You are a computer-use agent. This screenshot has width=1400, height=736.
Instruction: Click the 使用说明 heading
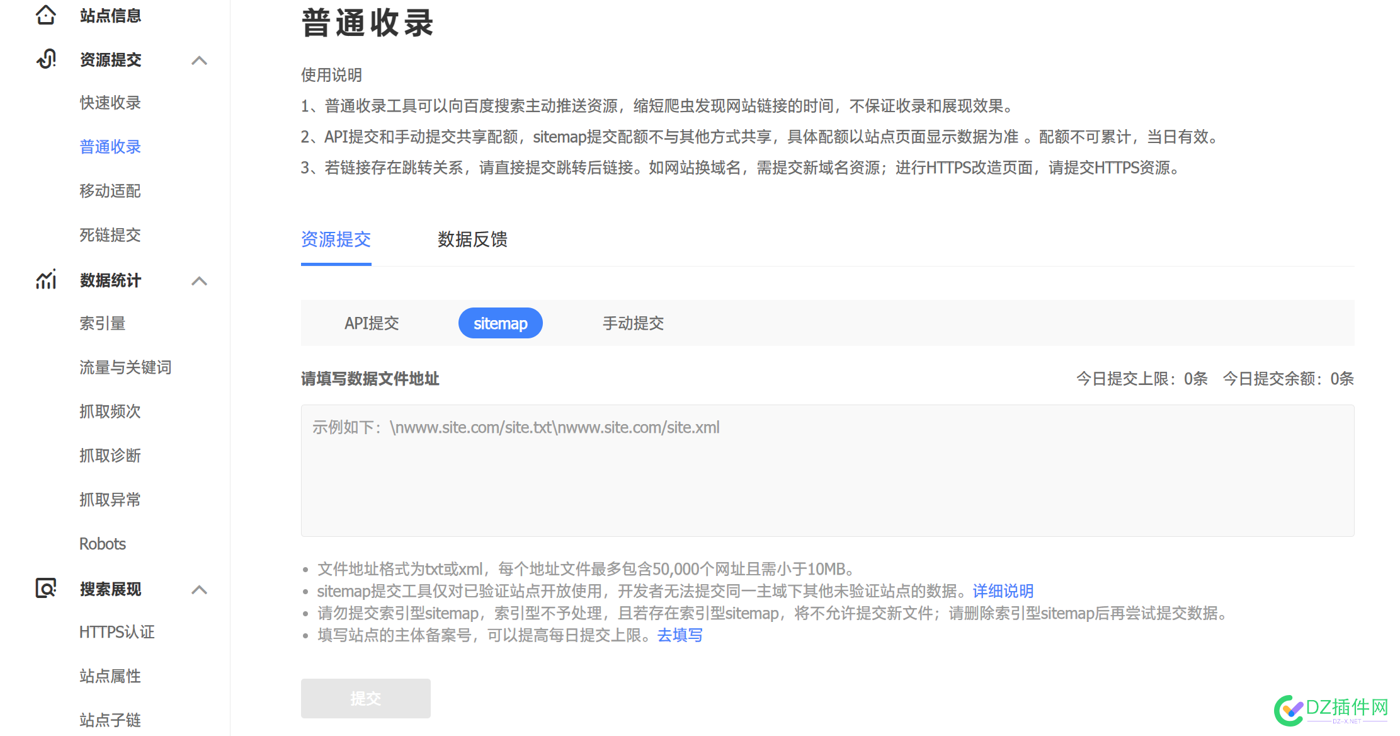click(331, 75)
